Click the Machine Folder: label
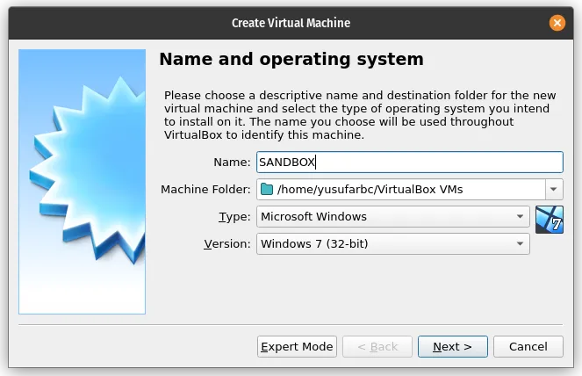 tap(205, 190)
